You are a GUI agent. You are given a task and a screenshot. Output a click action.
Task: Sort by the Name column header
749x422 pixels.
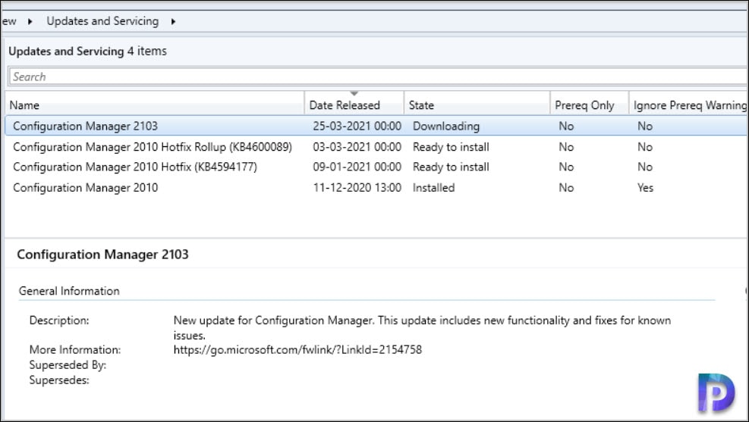[154, 105]
